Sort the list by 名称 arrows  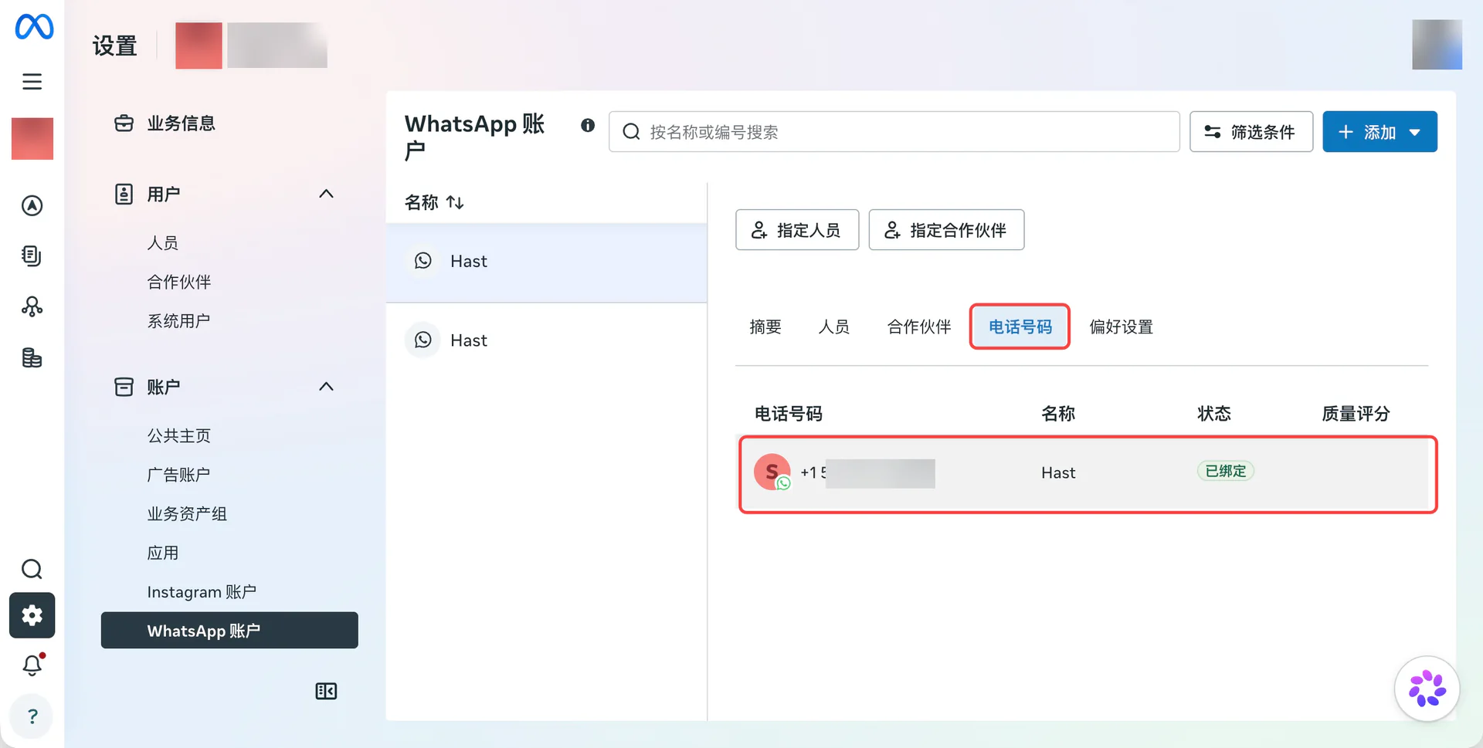[x=455, y=202]
